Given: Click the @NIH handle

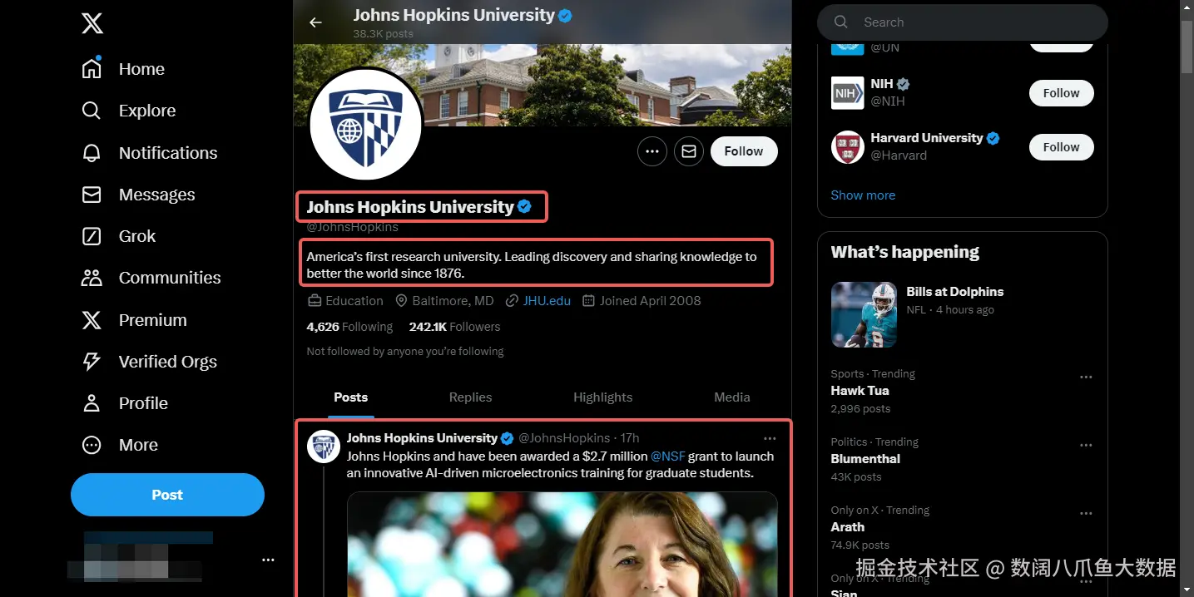Looking at the screenshot, I should pyautogui.click(x=888, y=101).
